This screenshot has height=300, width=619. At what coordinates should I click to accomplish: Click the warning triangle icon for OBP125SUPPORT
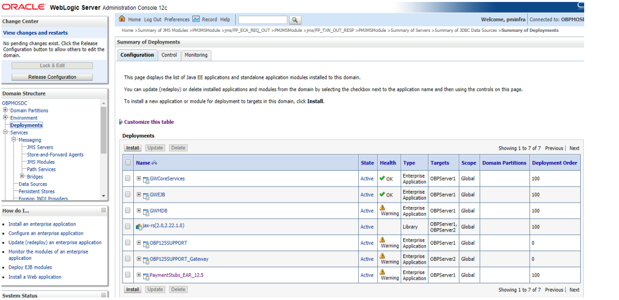[382, 240]
